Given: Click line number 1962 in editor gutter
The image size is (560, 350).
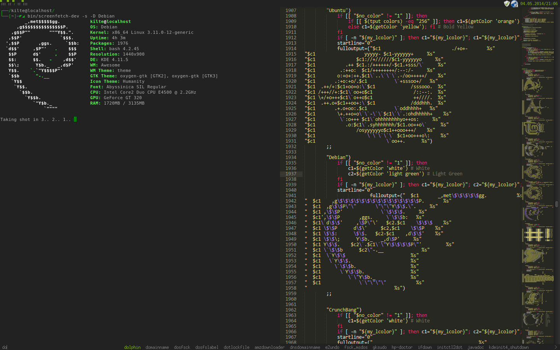Looking at the screenshot, I should [290, 310].
